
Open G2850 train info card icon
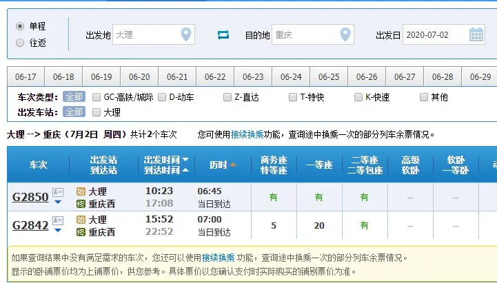click(58, 192)
